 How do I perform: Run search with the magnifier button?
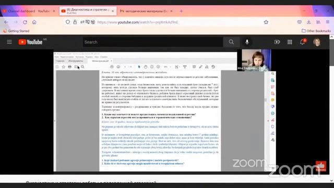click(x=231, y=42)
